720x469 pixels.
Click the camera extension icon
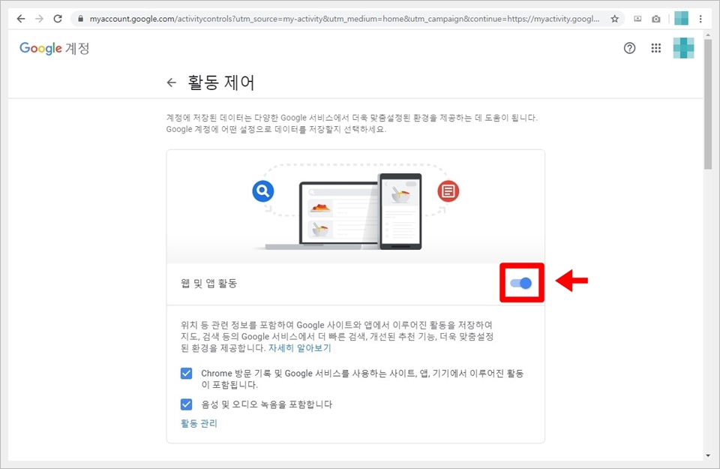pyautogui.click(x=656, y=19)
